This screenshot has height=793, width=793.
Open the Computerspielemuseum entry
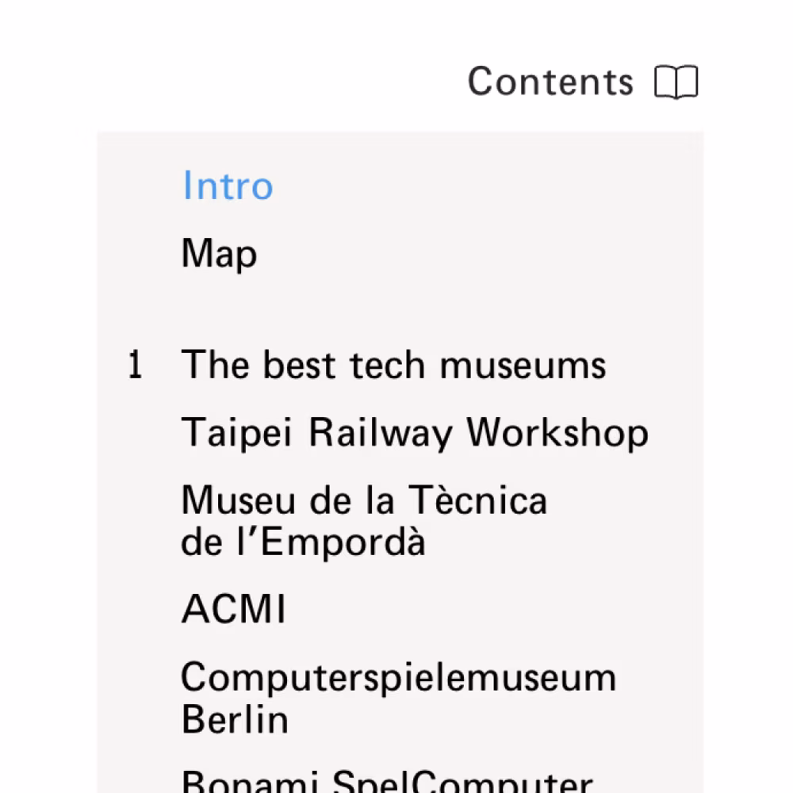point(398,678)
